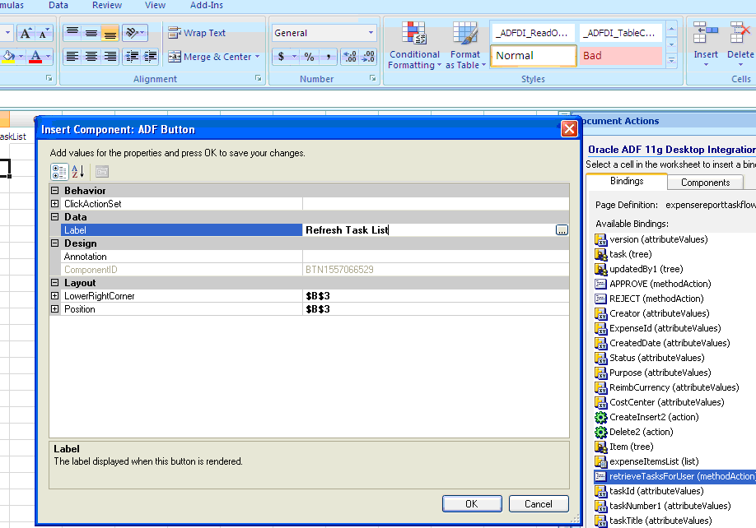The height and width of the screenshot is (528, 756).
Task: Switch to the Components tab
Action: point(706,183)
